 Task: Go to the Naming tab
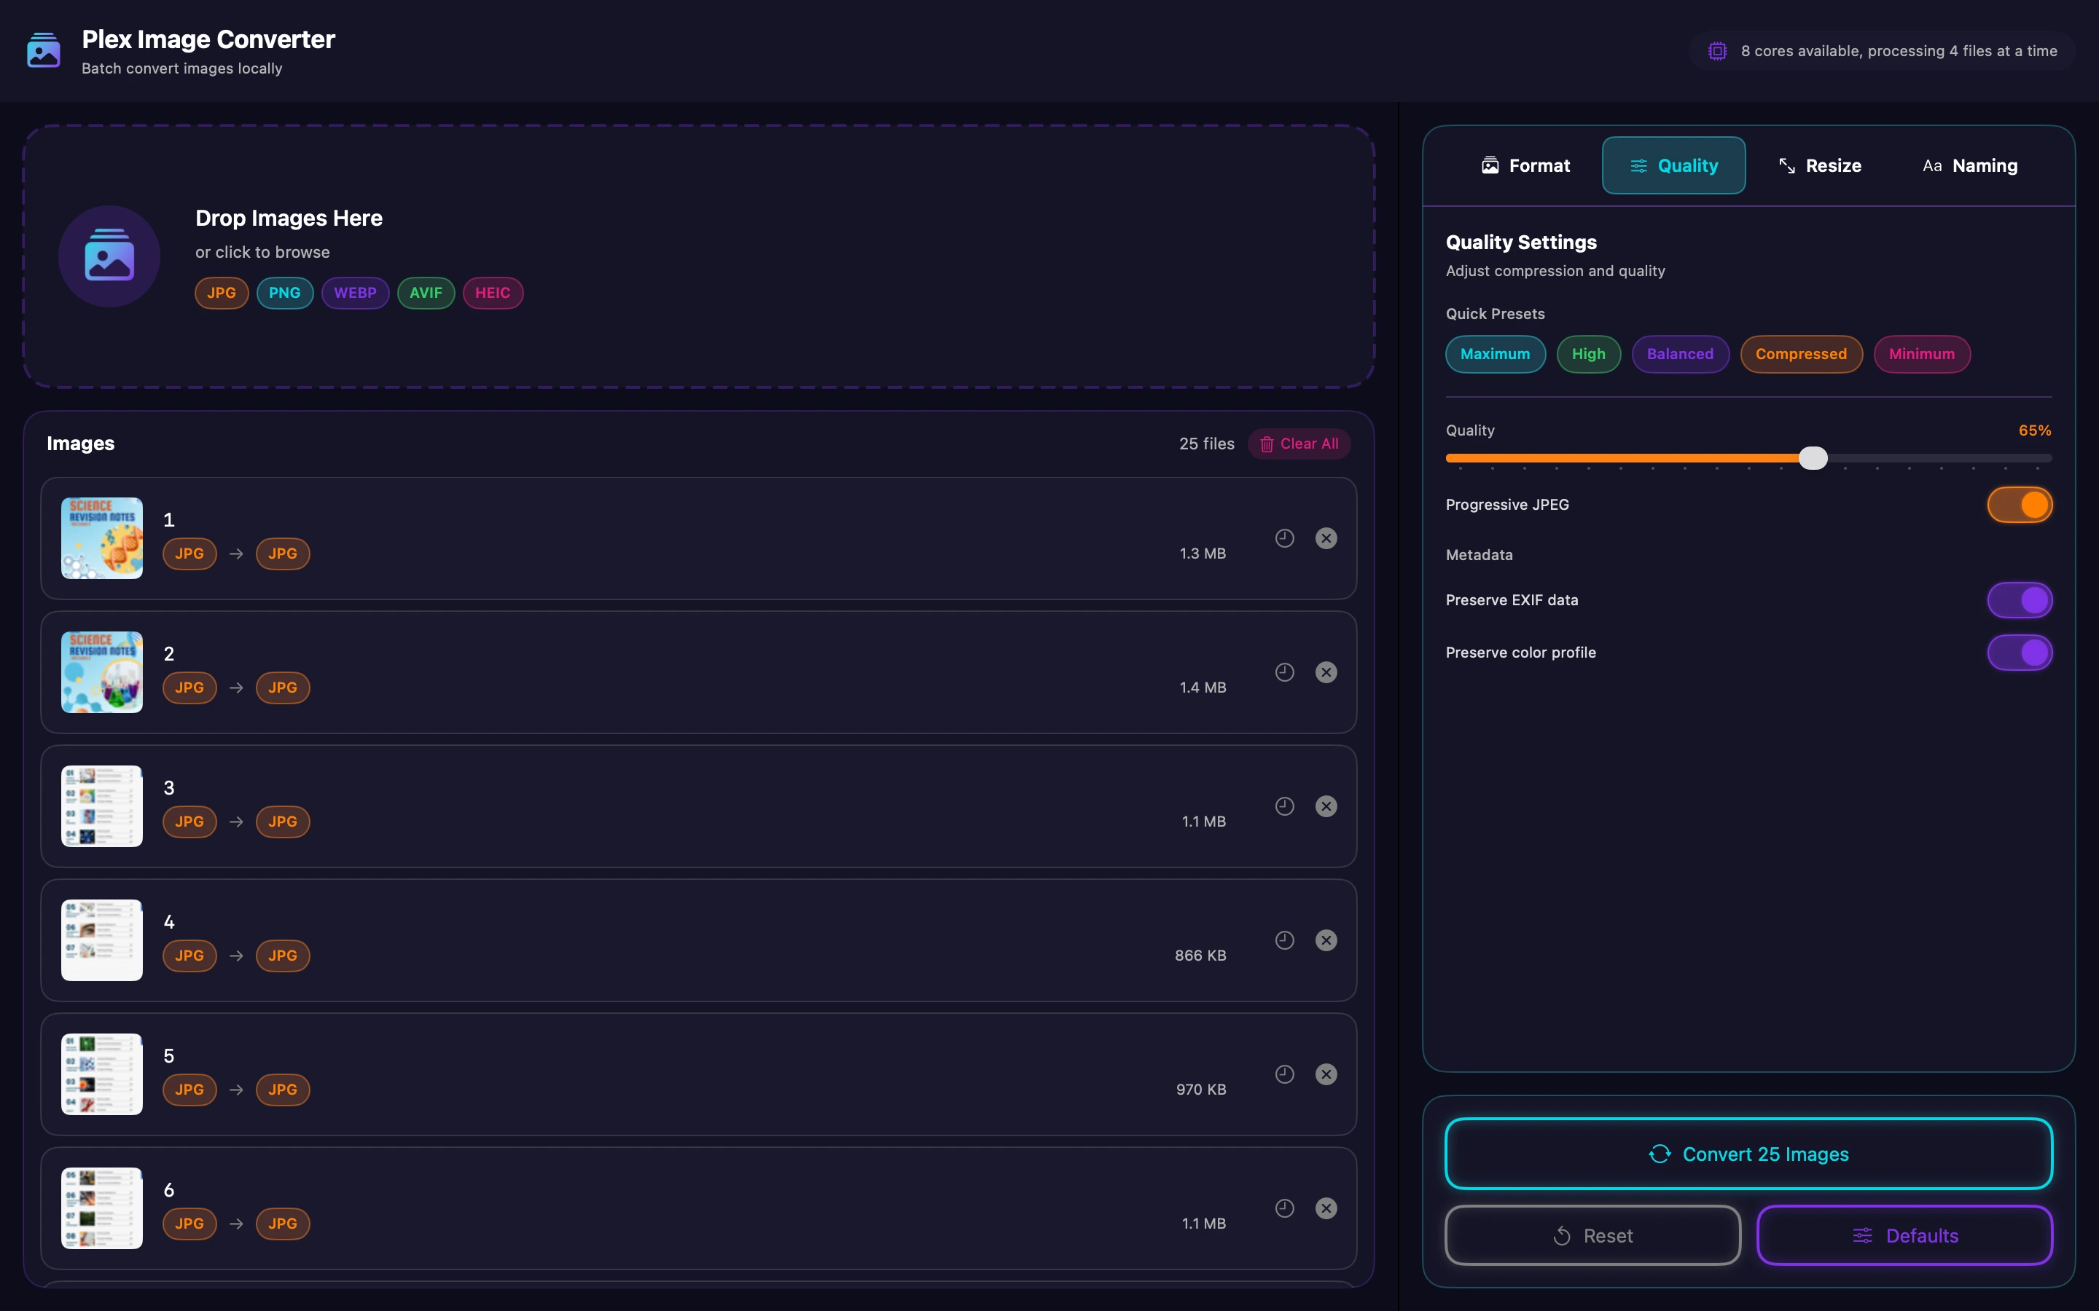(x=1970, y=165)
